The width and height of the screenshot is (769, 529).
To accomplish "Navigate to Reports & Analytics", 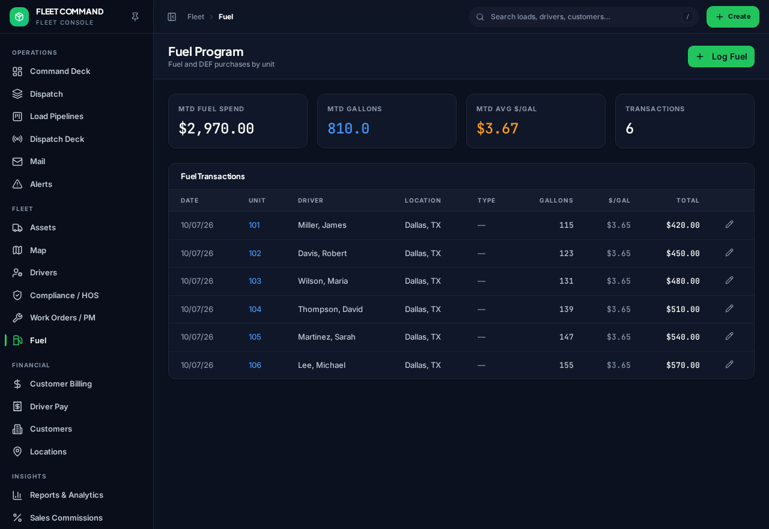I will click(x=77, y=495).
